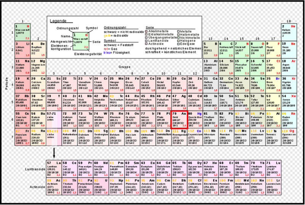Click the Bor element cell
Screen dimensions: 305x205
[210, 50]
